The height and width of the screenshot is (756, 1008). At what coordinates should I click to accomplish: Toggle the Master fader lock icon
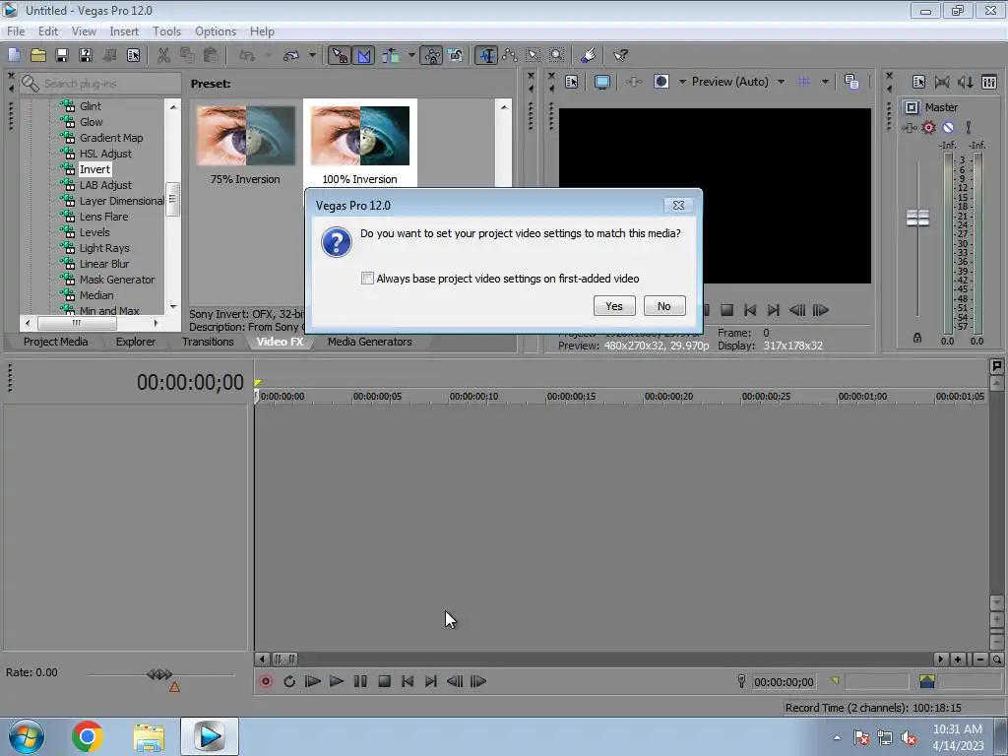pyautogui.click(x=917, y=338)
